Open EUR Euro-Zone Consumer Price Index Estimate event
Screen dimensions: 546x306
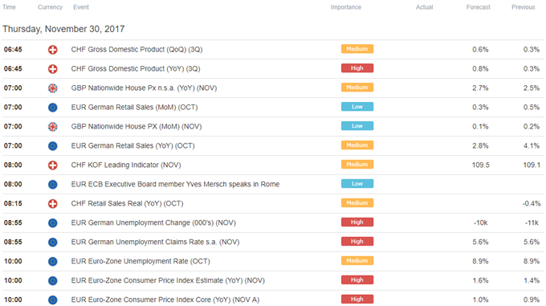click(168, 280)
